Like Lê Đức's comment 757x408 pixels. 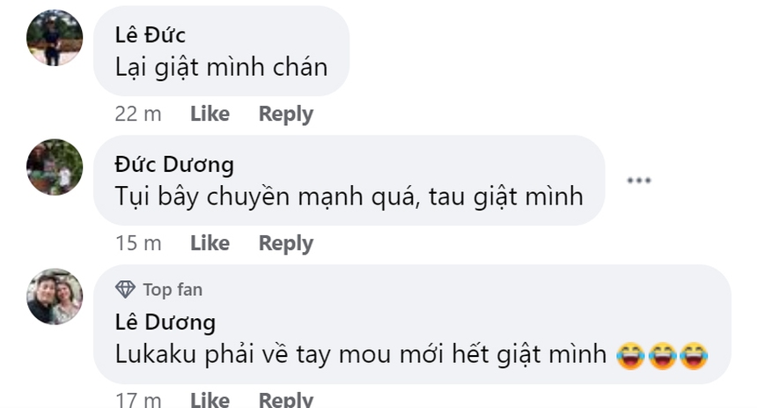pos(209,114)
